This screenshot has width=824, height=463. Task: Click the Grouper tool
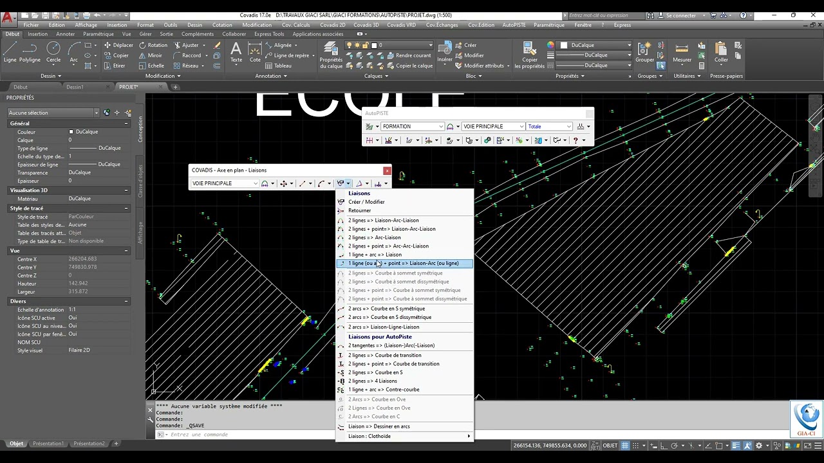pyautogui.click(x=644, y=52)
